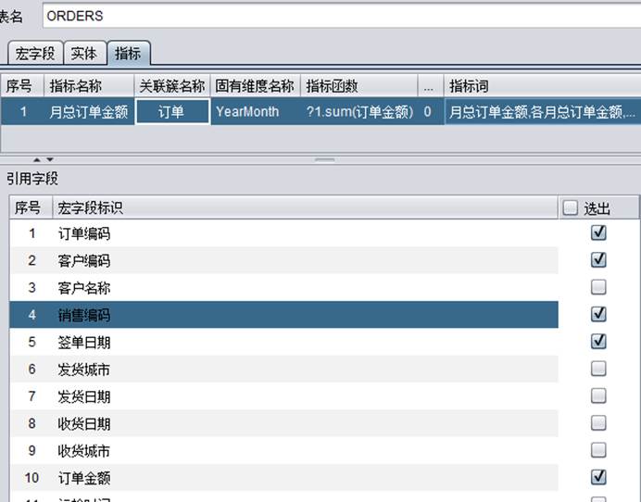Screen dimensions: 641x502
Task: Click the splitter's down arrow to expand
Action: click(x=50, y=160)
